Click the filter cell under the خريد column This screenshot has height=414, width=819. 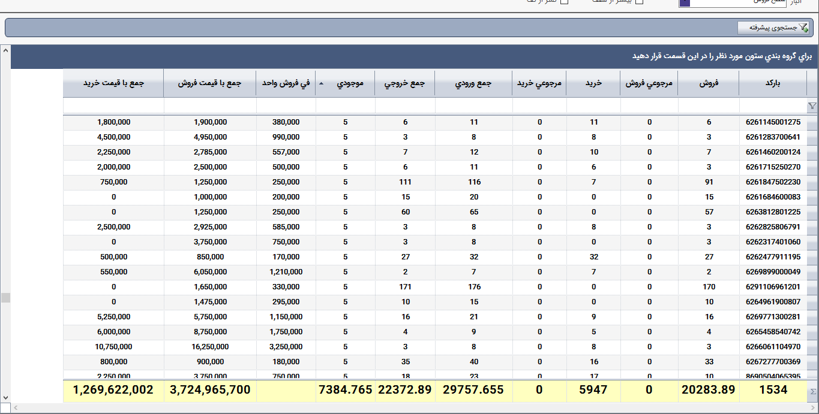pos(594,105)
